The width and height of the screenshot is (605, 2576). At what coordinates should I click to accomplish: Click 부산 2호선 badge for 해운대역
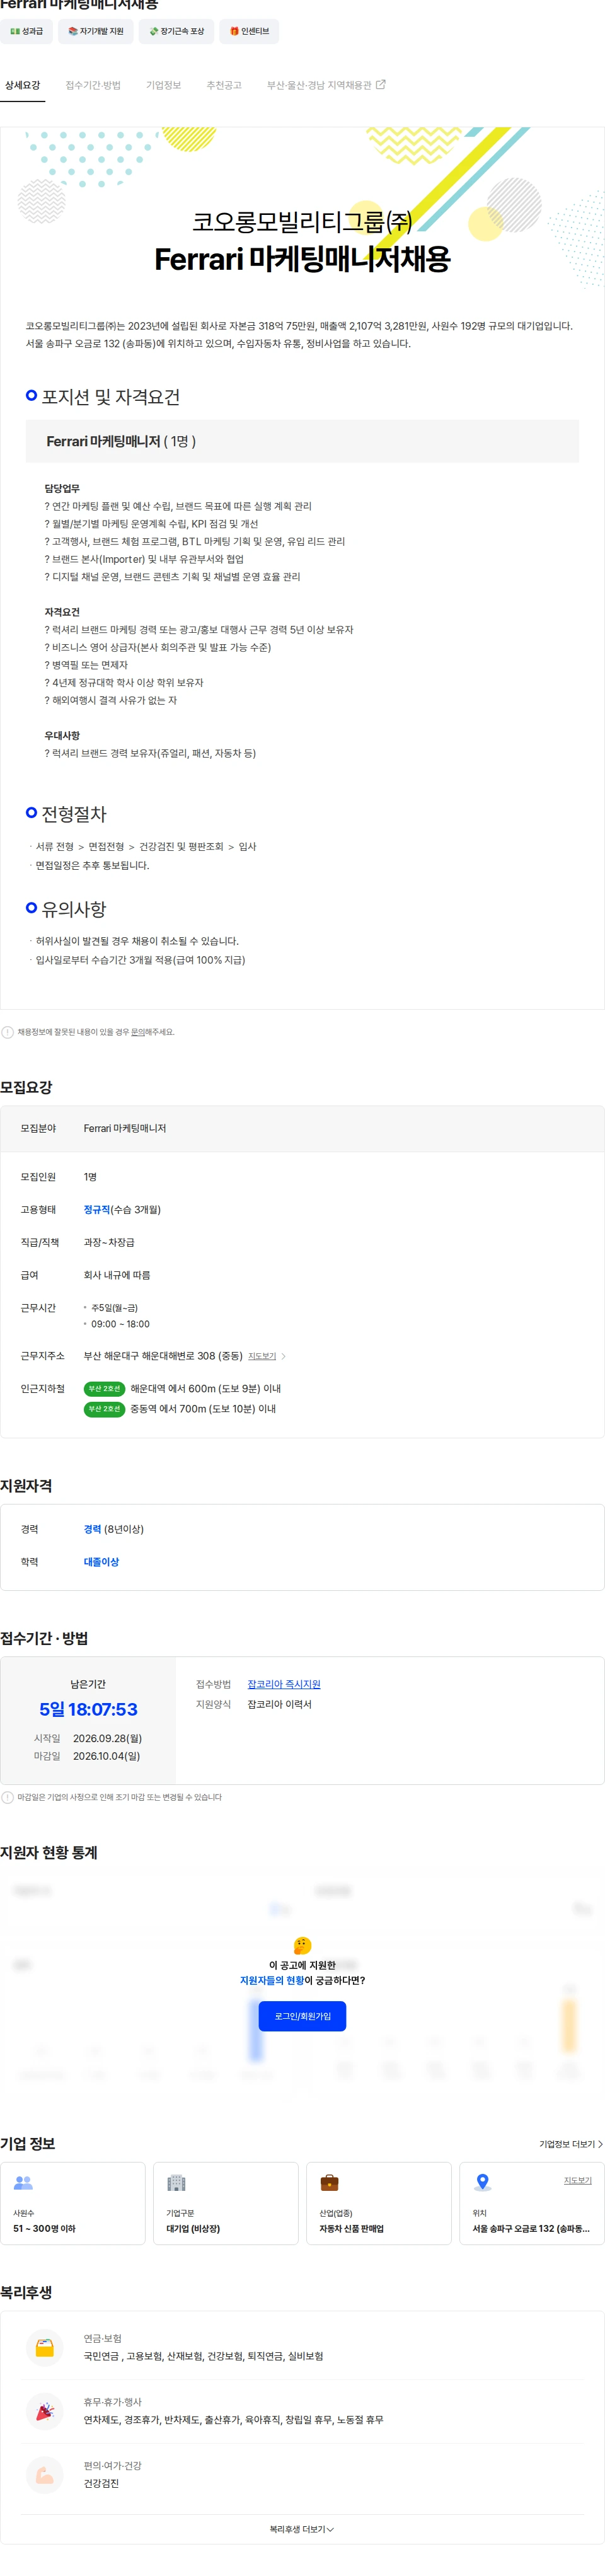[104, 1389]
